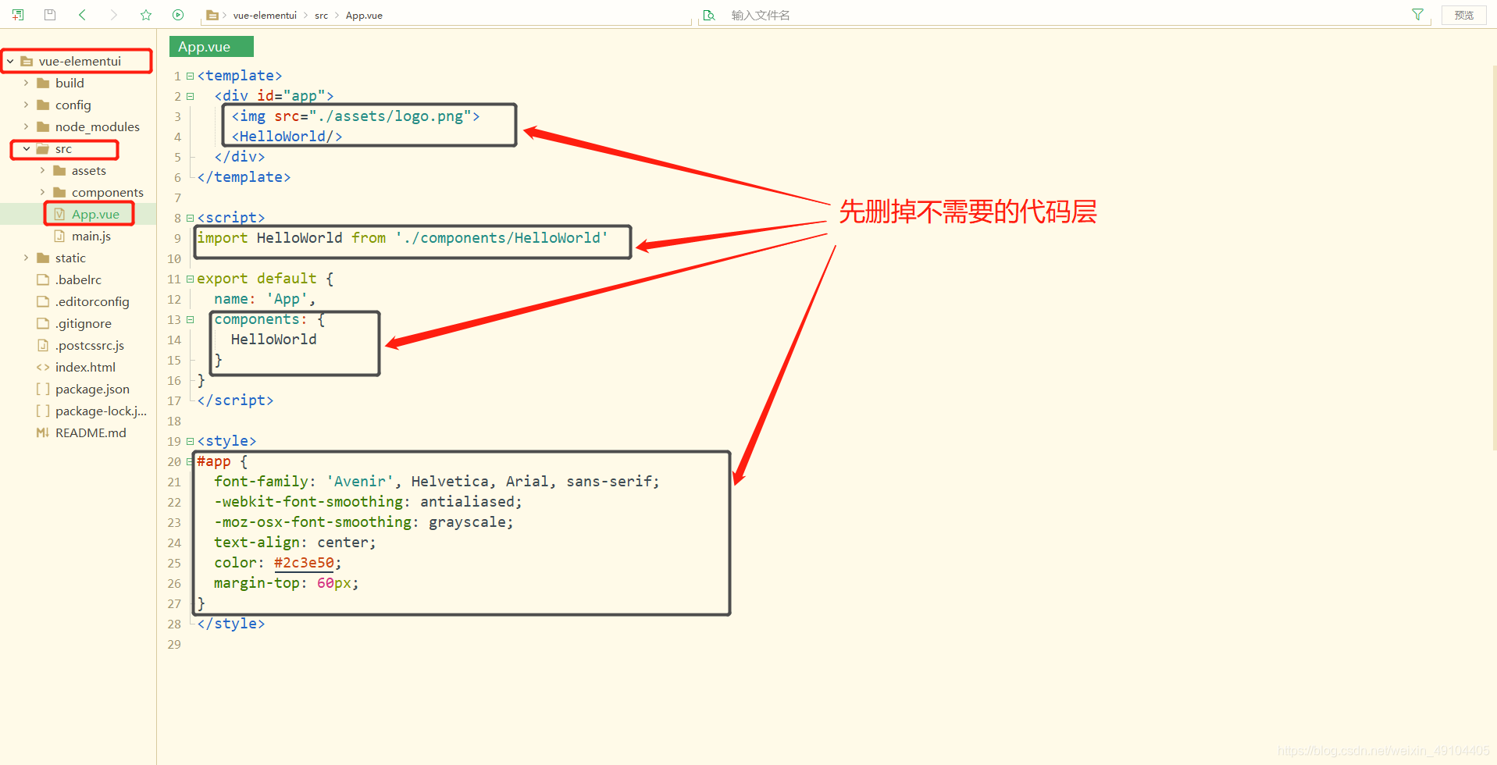The image size is (1497, 765).
Task: Expand the static folder
Action: click(x=26, y=258)
